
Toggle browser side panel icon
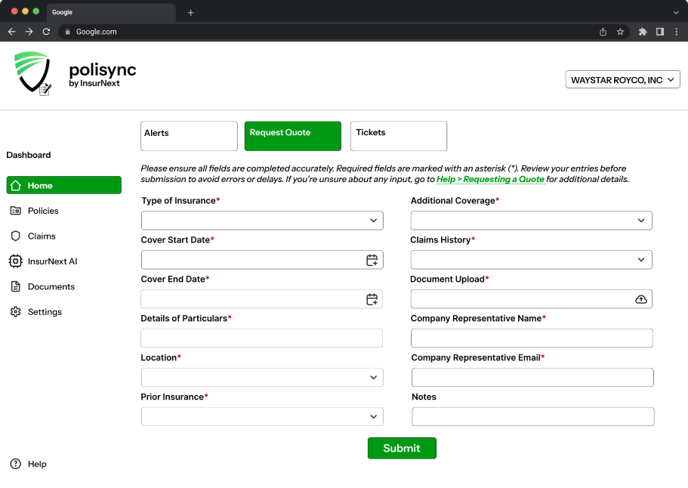click(660, 32)
